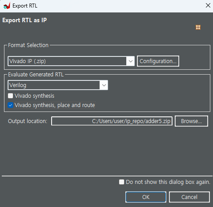Click the Vitis HLS logo in title bar
213x207 pixels.
7,6
